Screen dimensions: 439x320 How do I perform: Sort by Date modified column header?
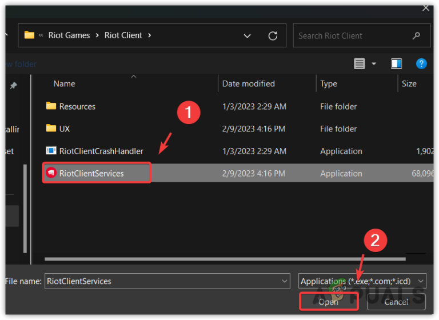point(248,83)
